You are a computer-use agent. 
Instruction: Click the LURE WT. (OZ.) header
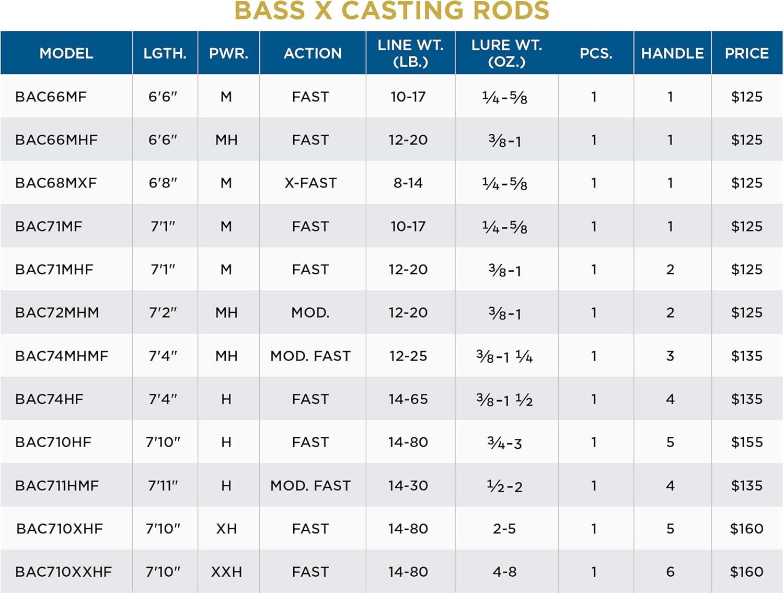click(x=506, y=53)
